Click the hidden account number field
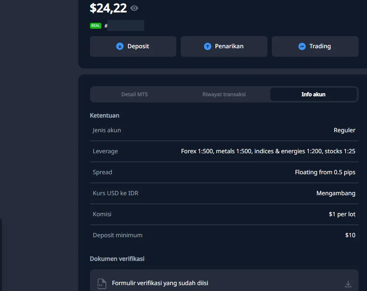The image size is (367, 291). (126, 25)
